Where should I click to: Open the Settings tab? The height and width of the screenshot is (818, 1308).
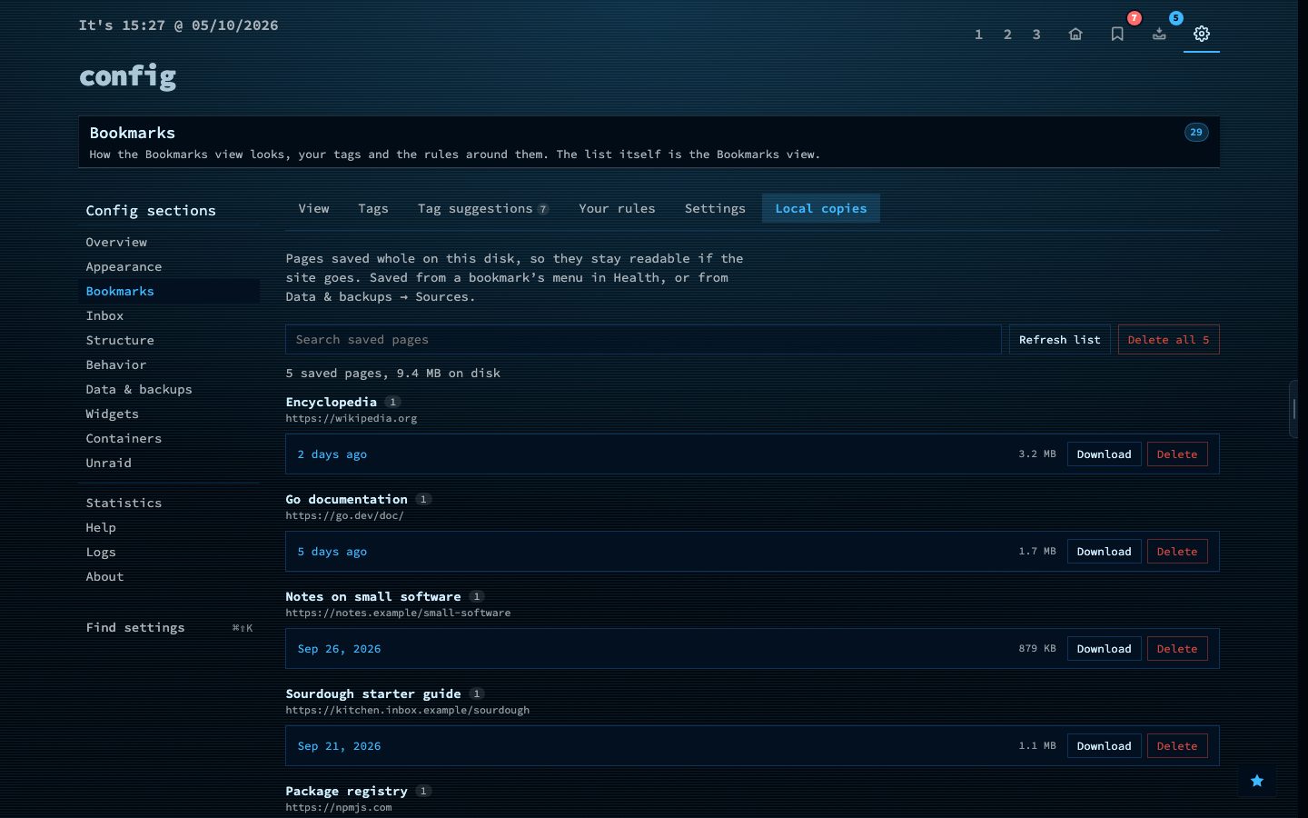click(715, 208)
